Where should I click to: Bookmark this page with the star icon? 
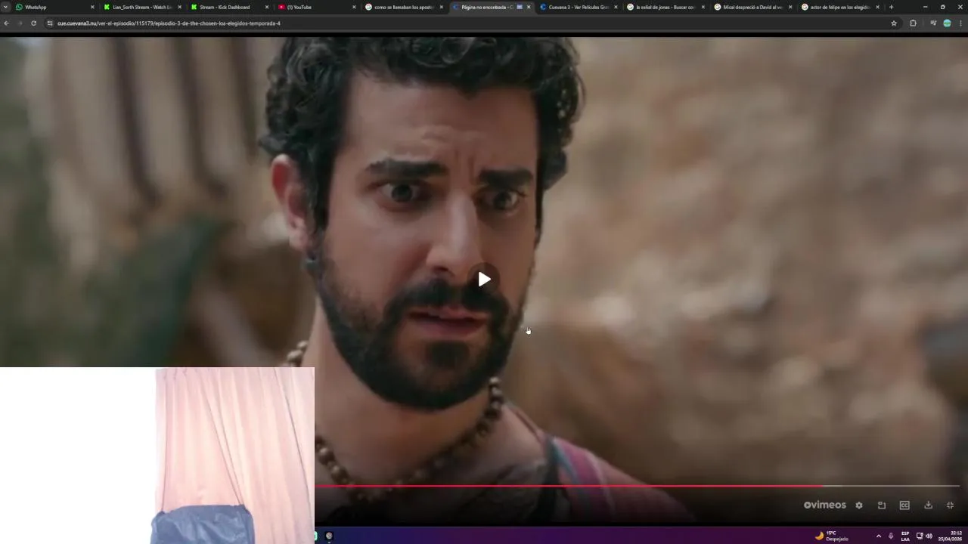894,23
